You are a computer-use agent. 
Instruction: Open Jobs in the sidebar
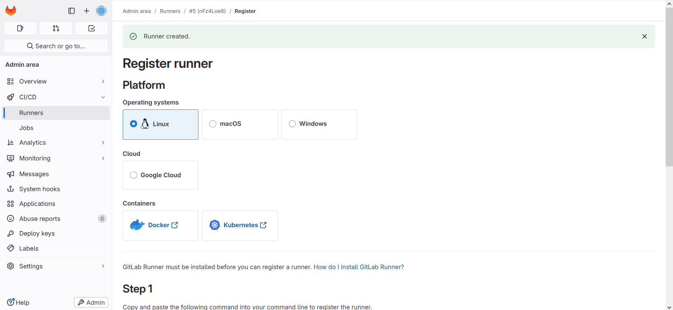click(56, 128)
